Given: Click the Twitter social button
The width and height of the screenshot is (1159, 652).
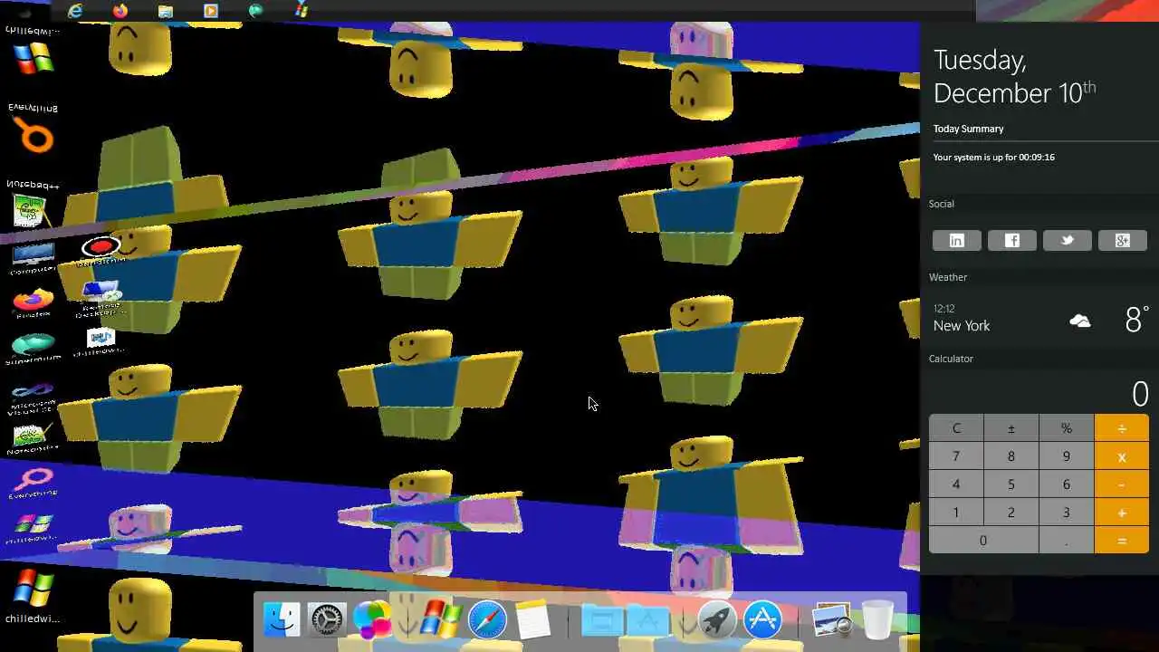Looking at the screenshot, I should [1067, 240].
